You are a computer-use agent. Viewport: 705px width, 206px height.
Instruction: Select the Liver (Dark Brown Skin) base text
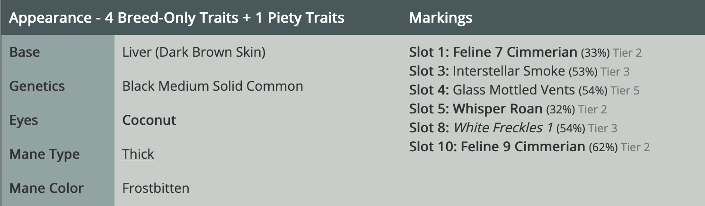coord(194,52)
